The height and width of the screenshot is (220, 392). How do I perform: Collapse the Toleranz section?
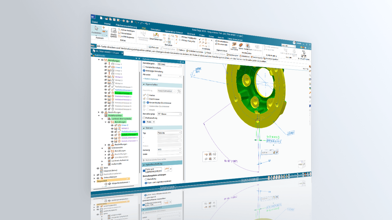(x=144, y=128)
